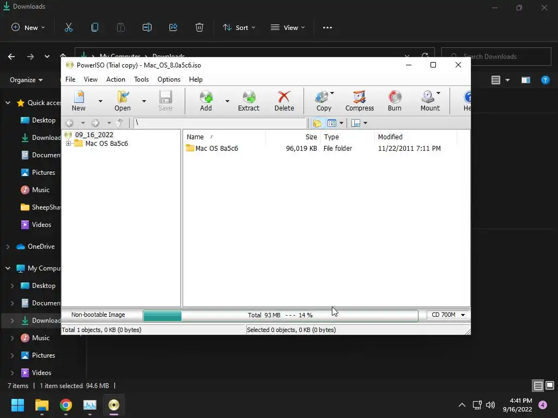Click the trash Delete icon in Explorer
This screenshot has width=558, height=418.
tap(199, 27)
